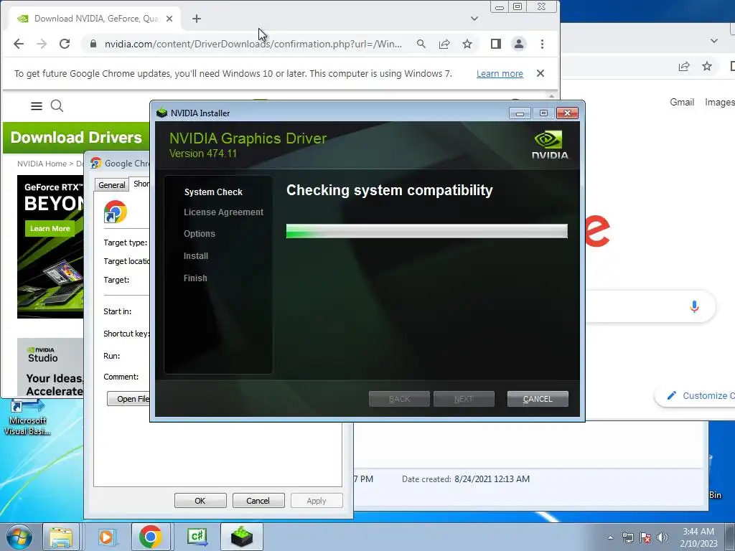Dismiss the Chrome update infobar

[x=540, y=74]
